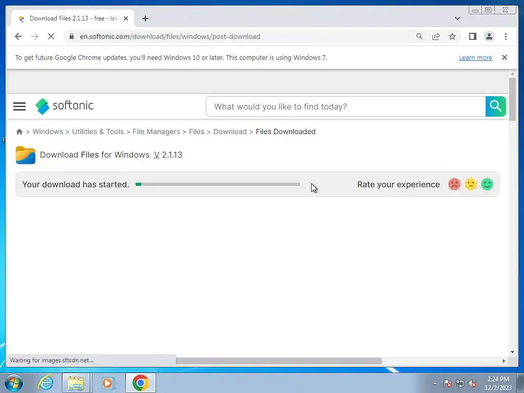Show hidden system tray icons
Screen dimensions: 524x393
pyautogui.click(x=435, y=383)
